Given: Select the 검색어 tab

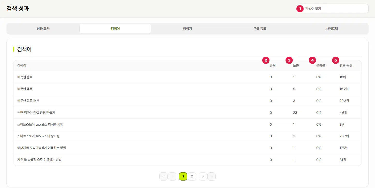Looking at the screenshot, I should click(115, 29).
